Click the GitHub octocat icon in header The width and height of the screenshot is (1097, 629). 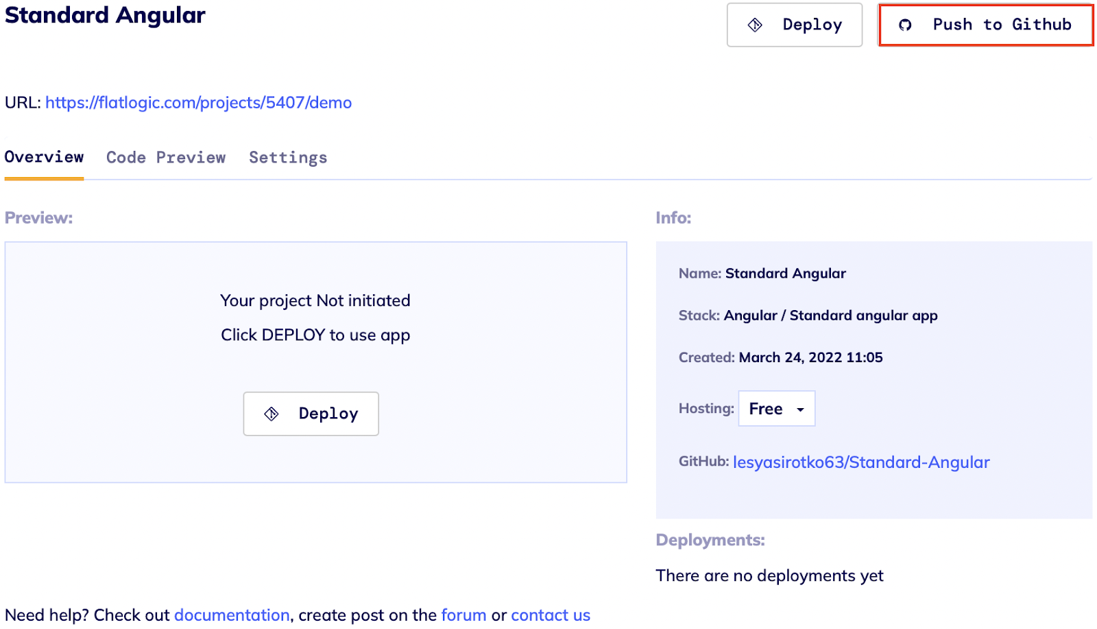coord(905,25)
